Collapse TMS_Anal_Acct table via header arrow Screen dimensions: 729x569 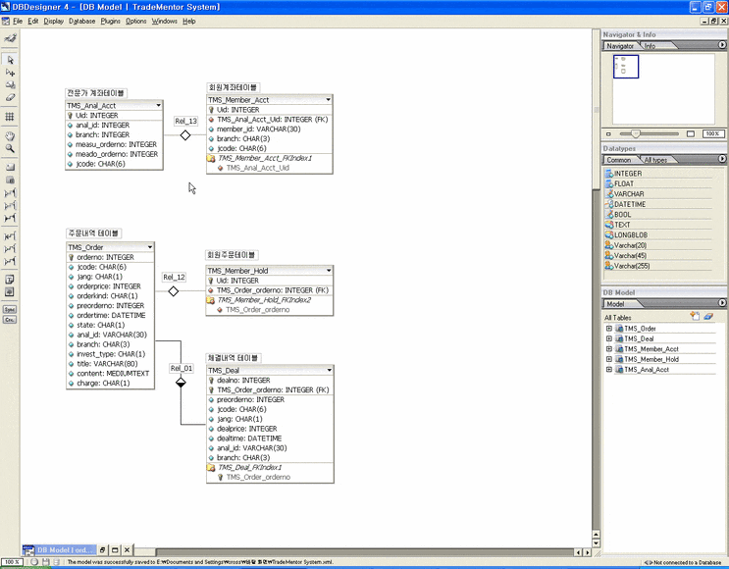click(157, 105)
